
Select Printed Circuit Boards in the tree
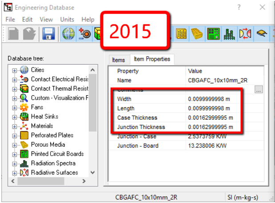(57, 154)
